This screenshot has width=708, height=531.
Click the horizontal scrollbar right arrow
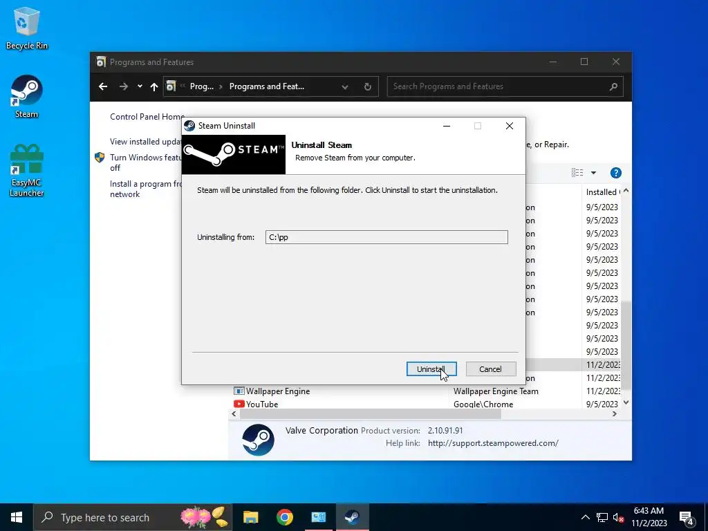(615, 413)
